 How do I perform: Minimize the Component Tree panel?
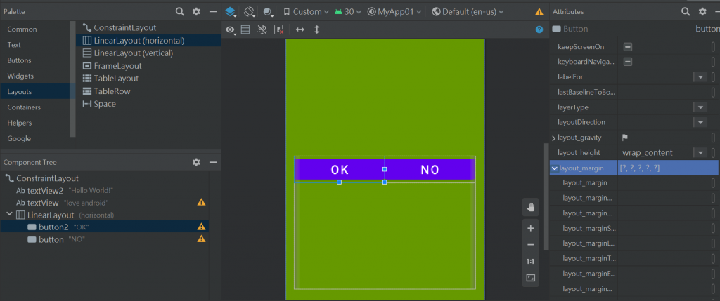(213, 162)
